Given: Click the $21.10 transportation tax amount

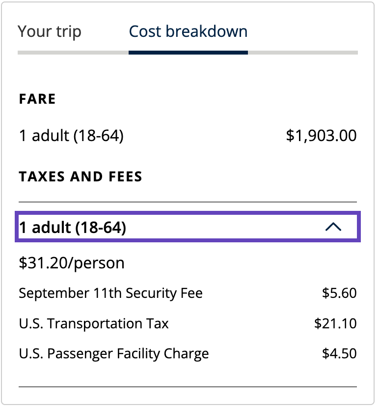Looking at the screenshot, I should coord(335,323).
